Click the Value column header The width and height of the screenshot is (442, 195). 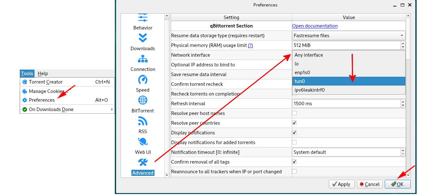point(349,17)
